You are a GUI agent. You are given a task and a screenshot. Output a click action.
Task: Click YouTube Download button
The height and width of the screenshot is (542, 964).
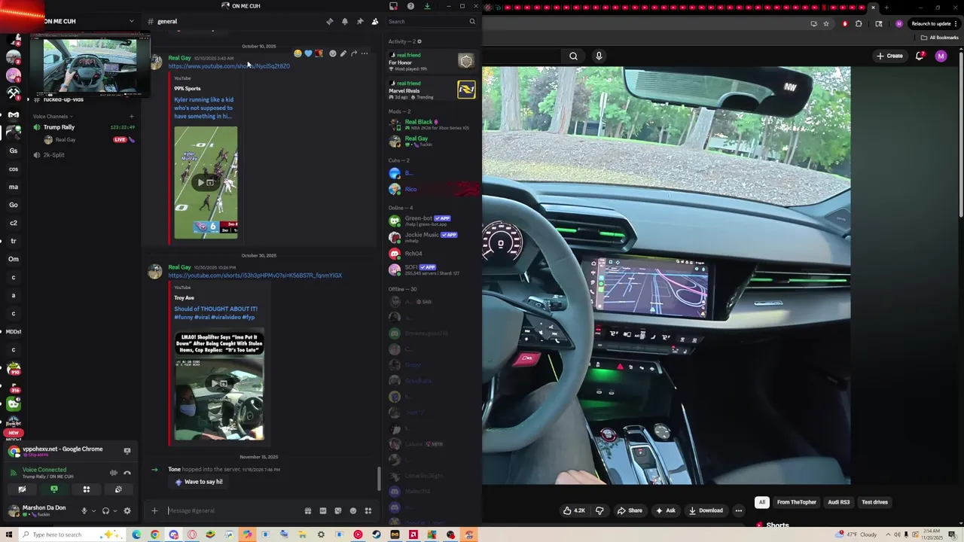pyautogui.click(x=706, y=510)
